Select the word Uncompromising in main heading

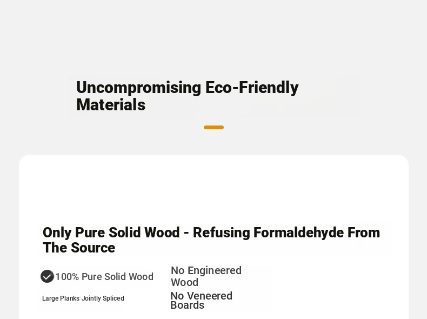pos(138,88)
